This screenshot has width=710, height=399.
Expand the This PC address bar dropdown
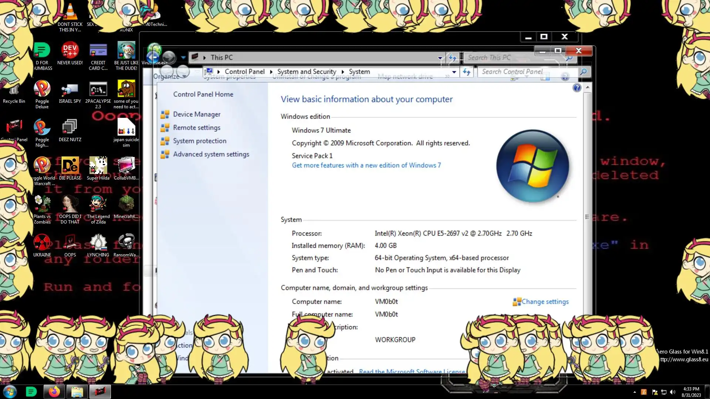(440, 58)
